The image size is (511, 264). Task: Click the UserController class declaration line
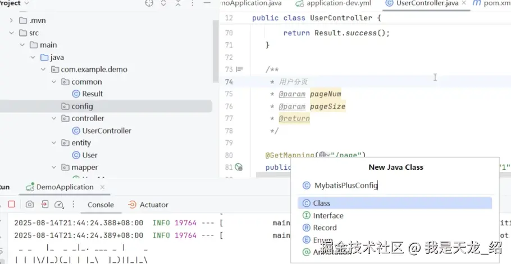(317, 18)
